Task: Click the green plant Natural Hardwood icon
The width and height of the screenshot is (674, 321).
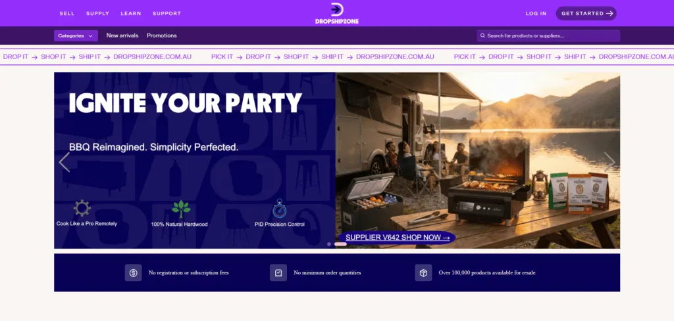Action: coord(181,209)
